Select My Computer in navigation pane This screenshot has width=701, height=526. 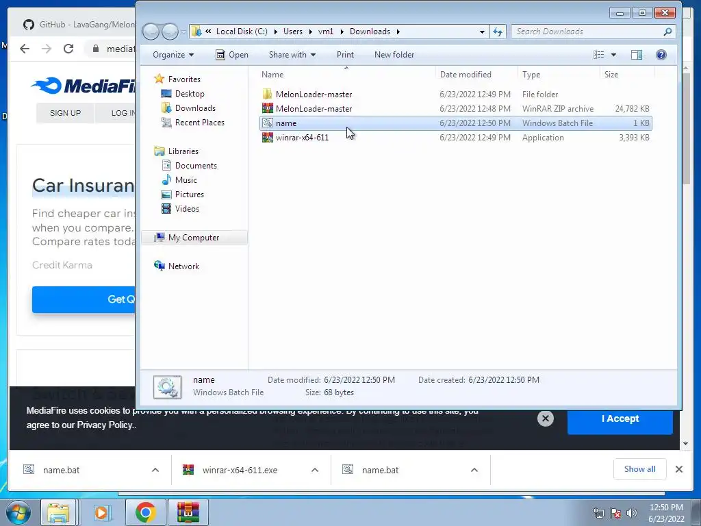[x=194, y=237]
